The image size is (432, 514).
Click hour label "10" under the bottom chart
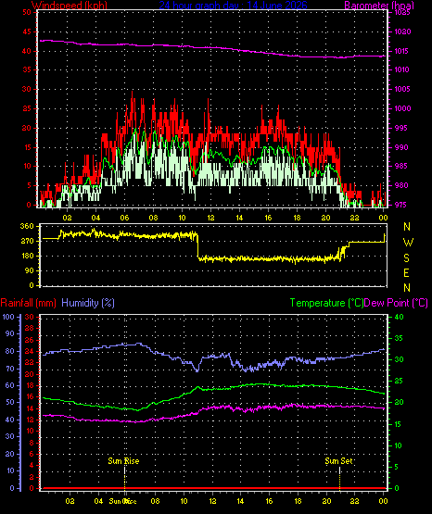click(184, 501)
